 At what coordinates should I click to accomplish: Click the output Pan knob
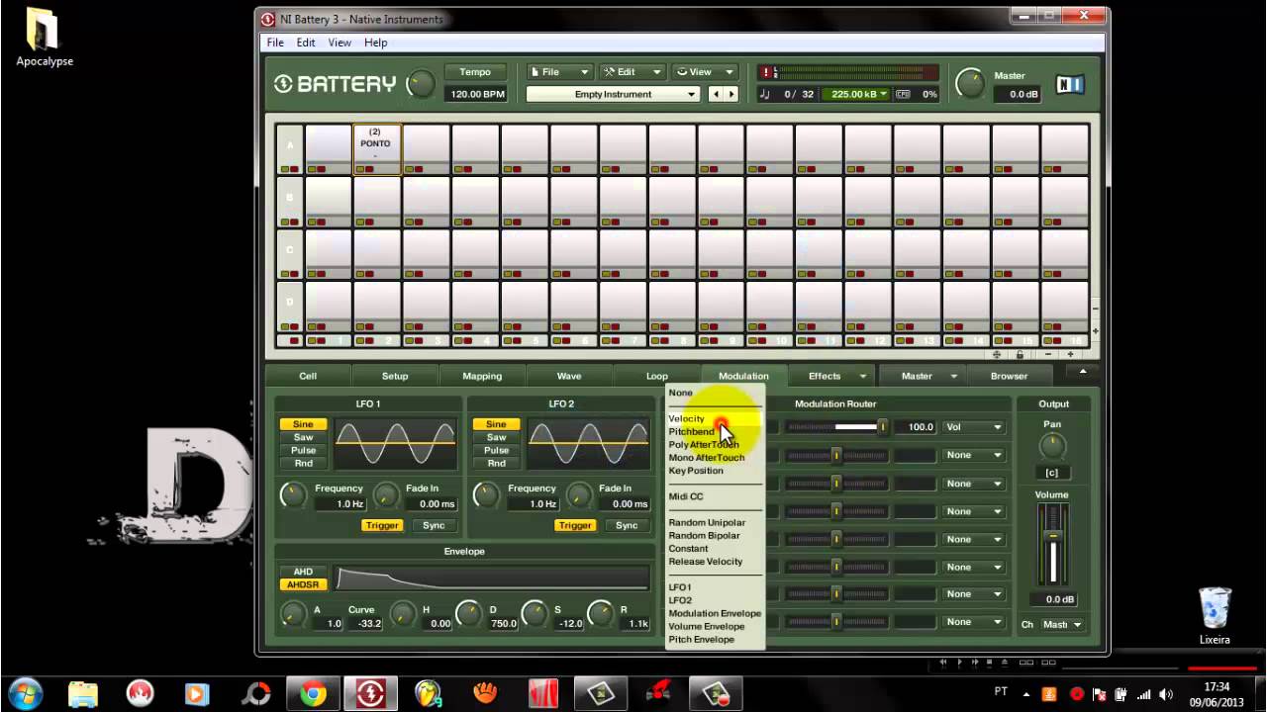[x=1052, y=447]
